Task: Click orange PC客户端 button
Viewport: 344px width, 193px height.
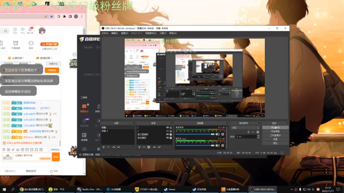Action: tap(49, 44)
